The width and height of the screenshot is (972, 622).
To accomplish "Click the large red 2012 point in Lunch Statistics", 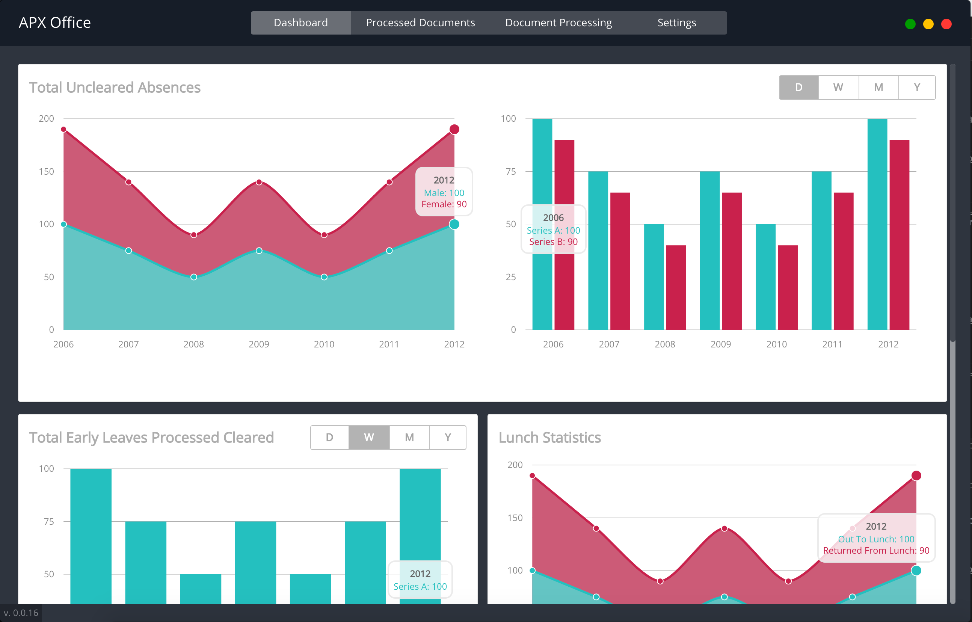I will pos(916,476).
